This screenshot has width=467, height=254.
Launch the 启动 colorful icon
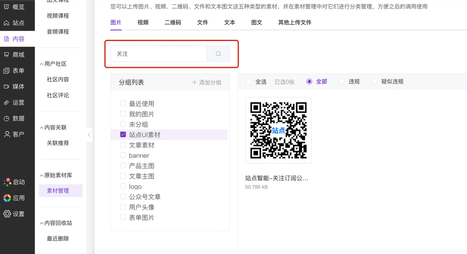click(7, 182)
